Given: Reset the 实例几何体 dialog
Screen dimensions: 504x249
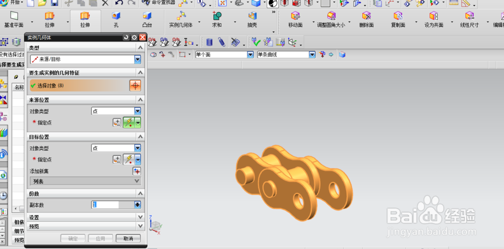Looking at the screenshot, I should (x=127, y=38).
